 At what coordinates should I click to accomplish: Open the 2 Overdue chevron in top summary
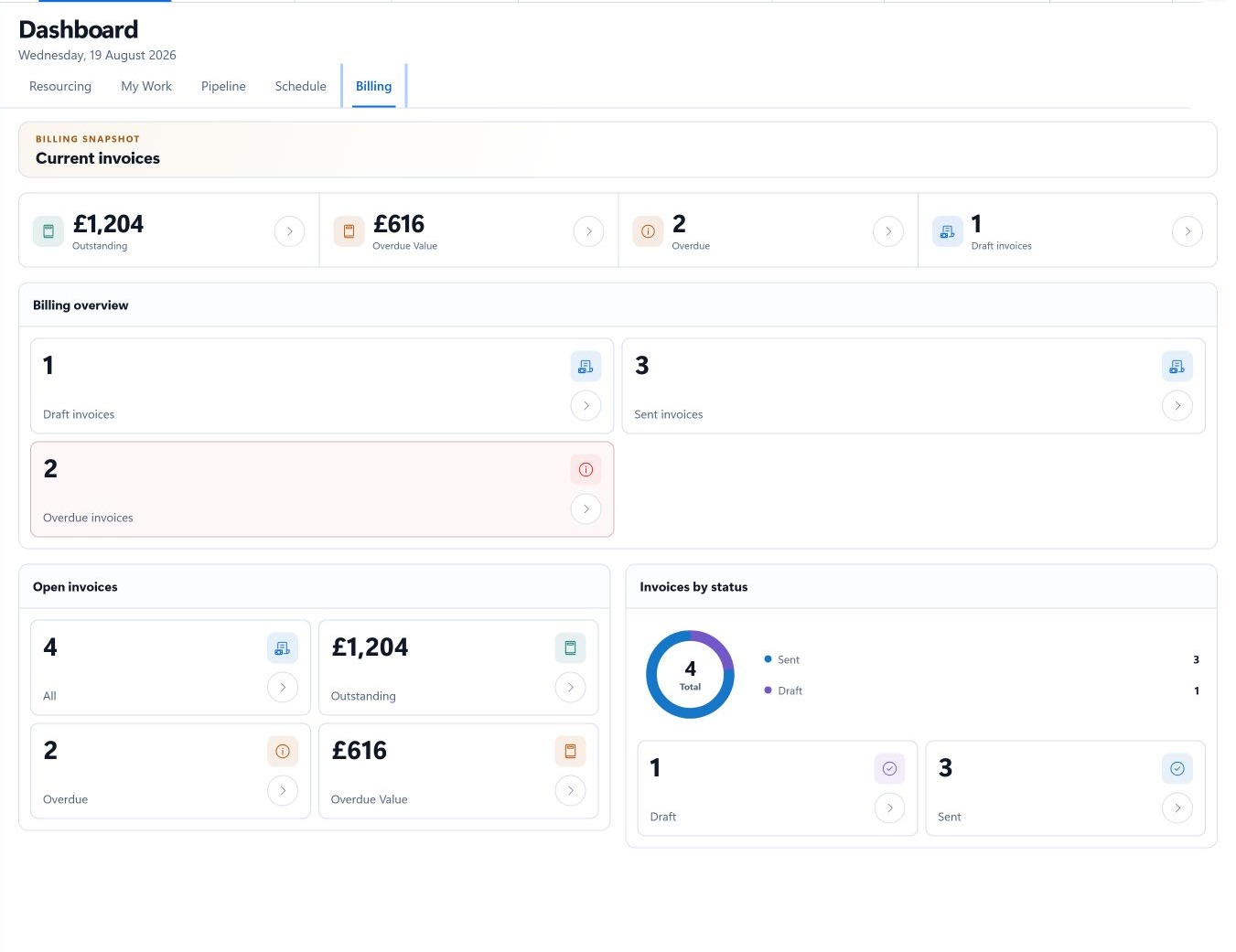pyautogui.click(x=888, y=231)
